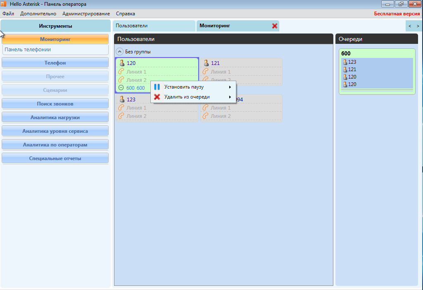Viewport: 423px width, 290px height.
Task: Collapse the Без группы group
Action: pyautogui.click(x=119, y=52)
